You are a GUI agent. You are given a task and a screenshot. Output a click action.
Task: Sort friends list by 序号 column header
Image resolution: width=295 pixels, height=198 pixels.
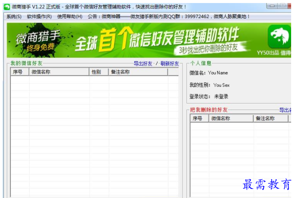19,72
